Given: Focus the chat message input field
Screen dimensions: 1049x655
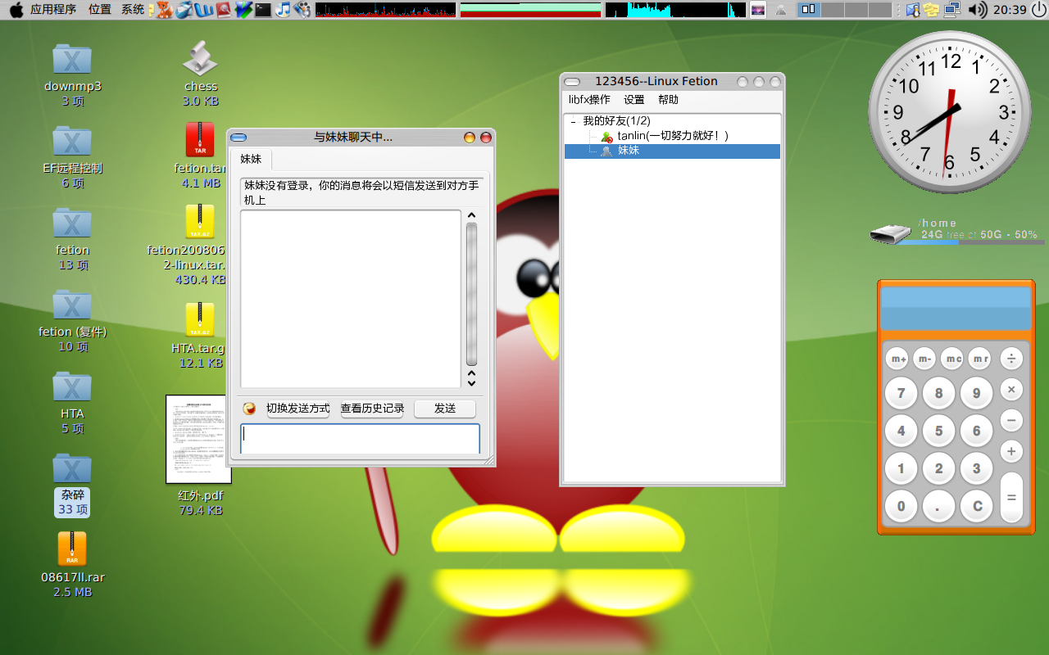Looking at the screenshot, I should 360,439.
